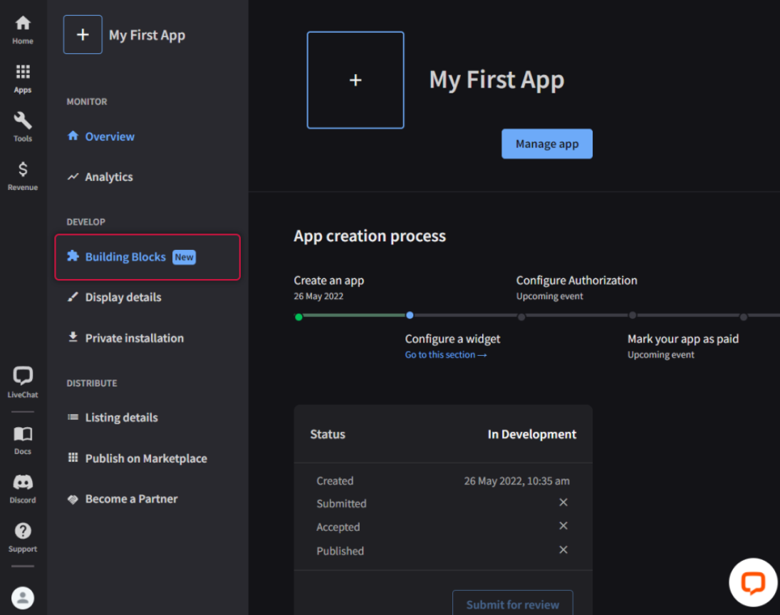
Task: Open Analytics from the sidebar
Action: pyautogui.click(x=108, y=177)
